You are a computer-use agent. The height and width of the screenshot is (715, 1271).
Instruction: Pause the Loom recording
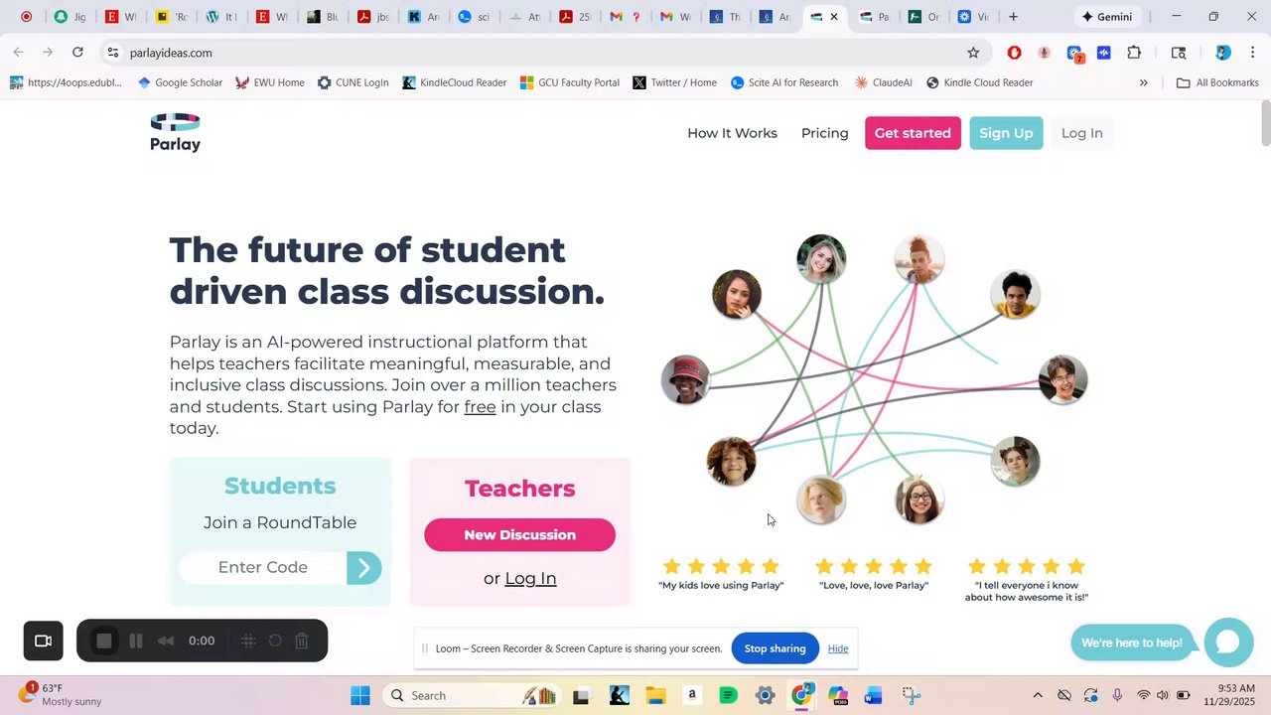point(136,641)
